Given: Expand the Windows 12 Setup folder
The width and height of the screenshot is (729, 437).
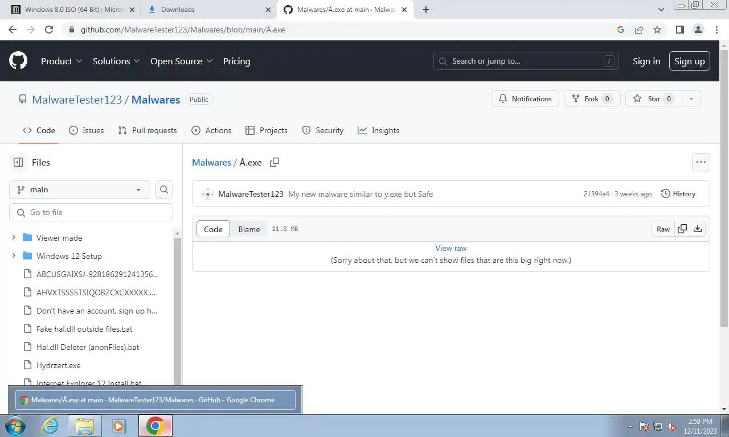Looking at the screenshot, I should point(14,256).
